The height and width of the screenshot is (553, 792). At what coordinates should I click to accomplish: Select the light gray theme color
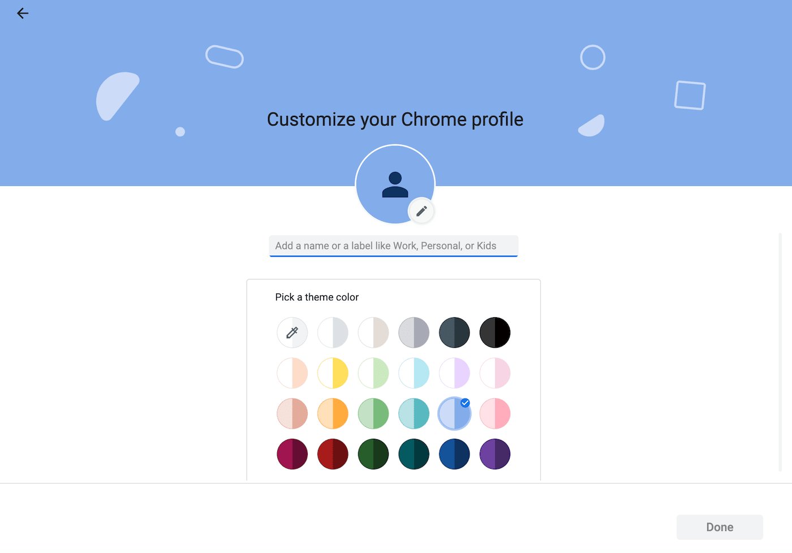point(333,332)
